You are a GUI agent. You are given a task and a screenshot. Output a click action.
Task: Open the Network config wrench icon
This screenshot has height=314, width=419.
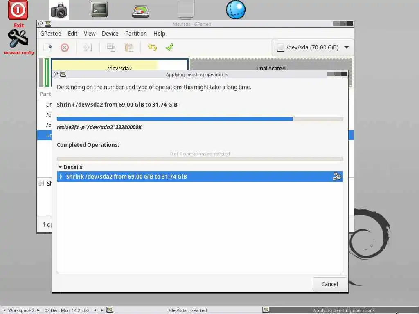(x=18, y=39)
